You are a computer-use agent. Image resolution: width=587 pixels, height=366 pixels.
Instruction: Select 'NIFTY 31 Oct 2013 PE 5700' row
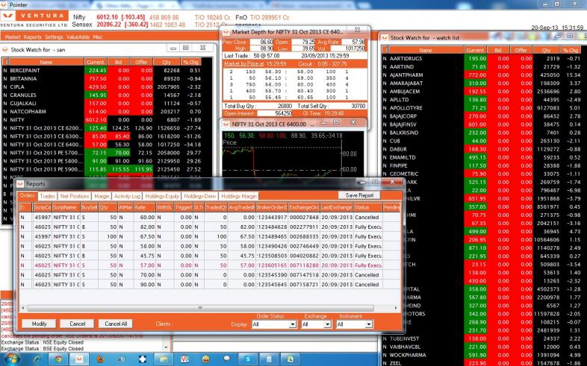click(102, 153)
